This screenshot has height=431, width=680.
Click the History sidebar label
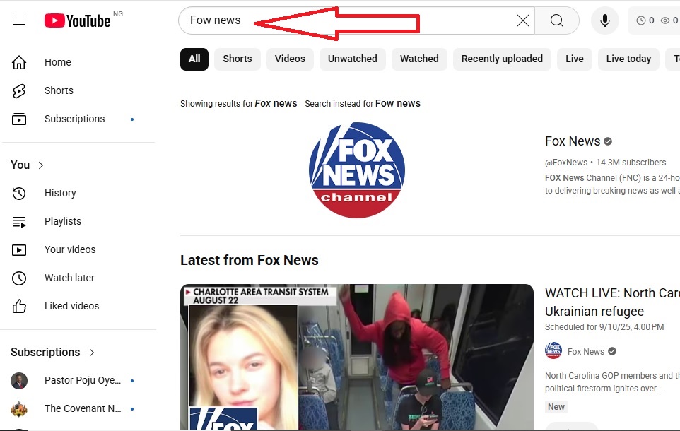(x=60, y=193)
